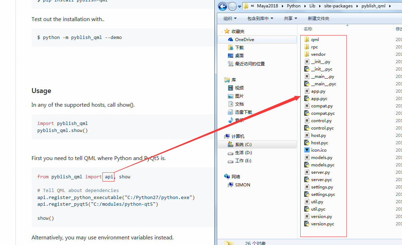Click the Lib breadcrumb segment
Viewport: 402px width, 245px height.
(x=312, y=6)
